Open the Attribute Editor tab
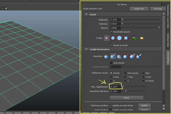Screen dimensions: 171x114 168,40
